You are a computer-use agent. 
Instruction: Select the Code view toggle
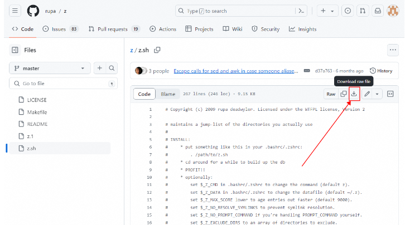[144, 94]
